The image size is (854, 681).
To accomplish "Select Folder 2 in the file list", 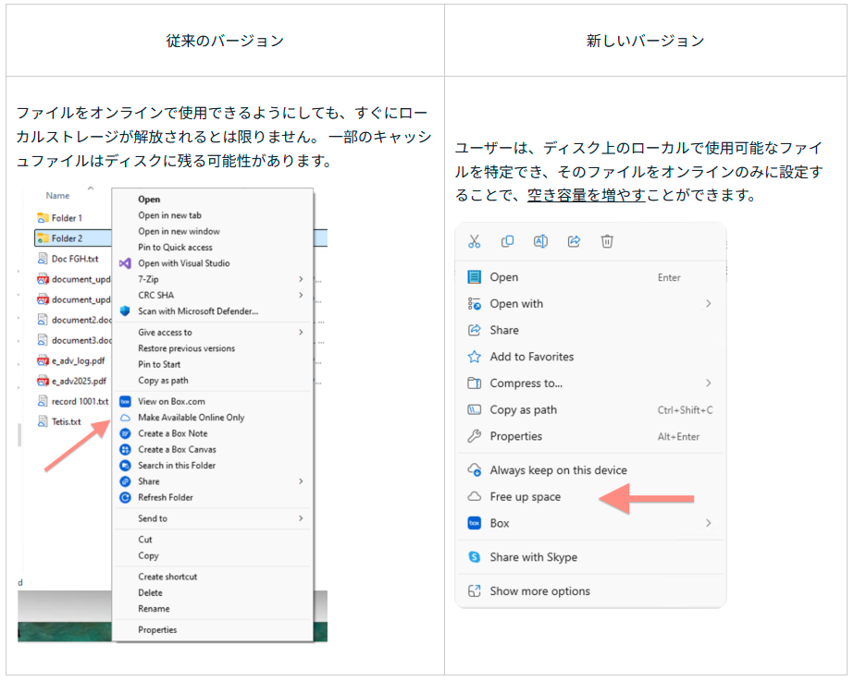I will point(67,238).
